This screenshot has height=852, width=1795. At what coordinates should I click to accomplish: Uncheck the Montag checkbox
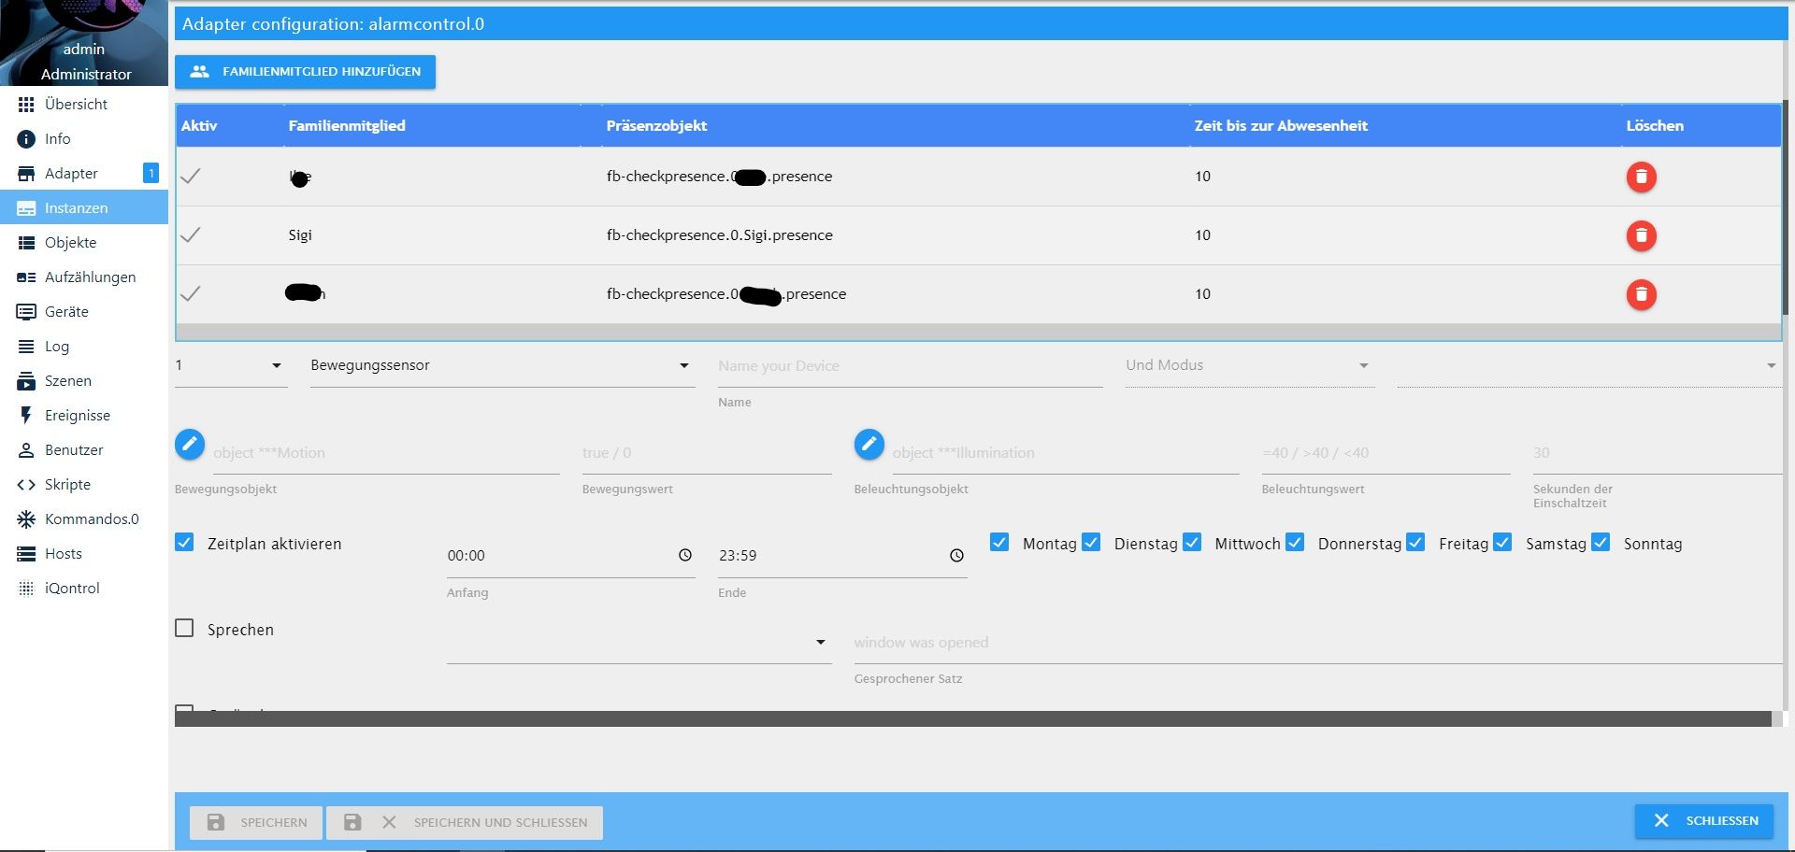pos(999,543)
